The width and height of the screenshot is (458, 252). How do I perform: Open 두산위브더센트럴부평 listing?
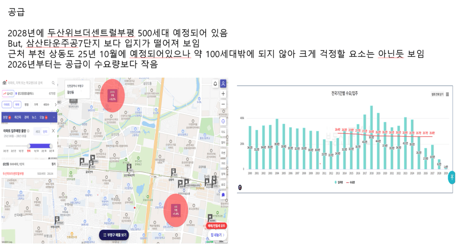click(28, 174)
